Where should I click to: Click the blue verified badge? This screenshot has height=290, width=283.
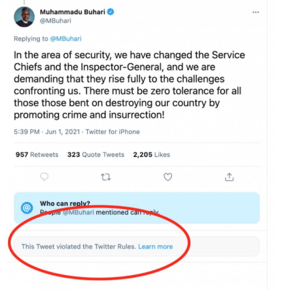point(110,12)
